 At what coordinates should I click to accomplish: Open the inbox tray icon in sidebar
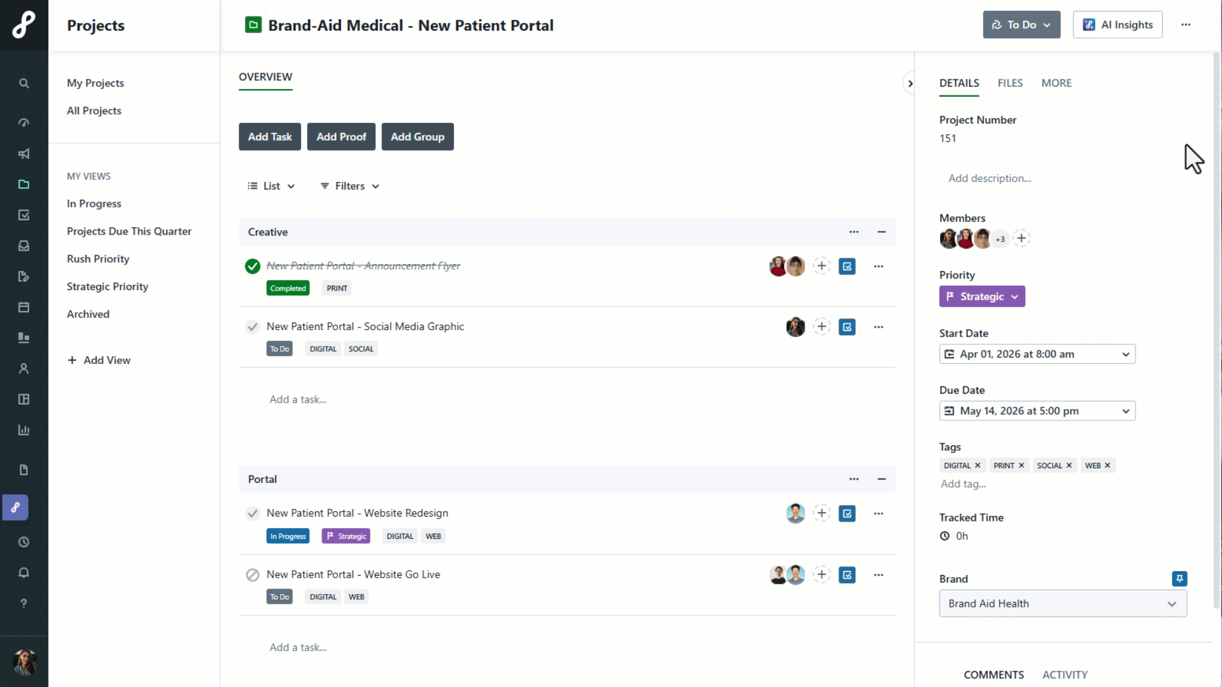(x=24, y=246)
